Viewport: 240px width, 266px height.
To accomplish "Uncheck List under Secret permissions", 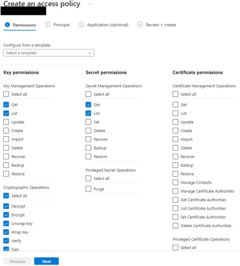I will (88, 113).
